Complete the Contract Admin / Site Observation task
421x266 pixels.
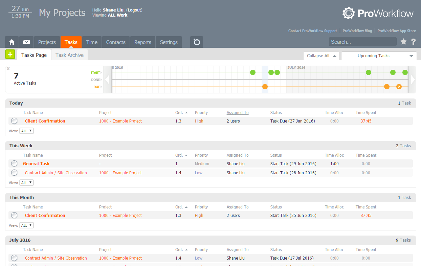(14, 173)
